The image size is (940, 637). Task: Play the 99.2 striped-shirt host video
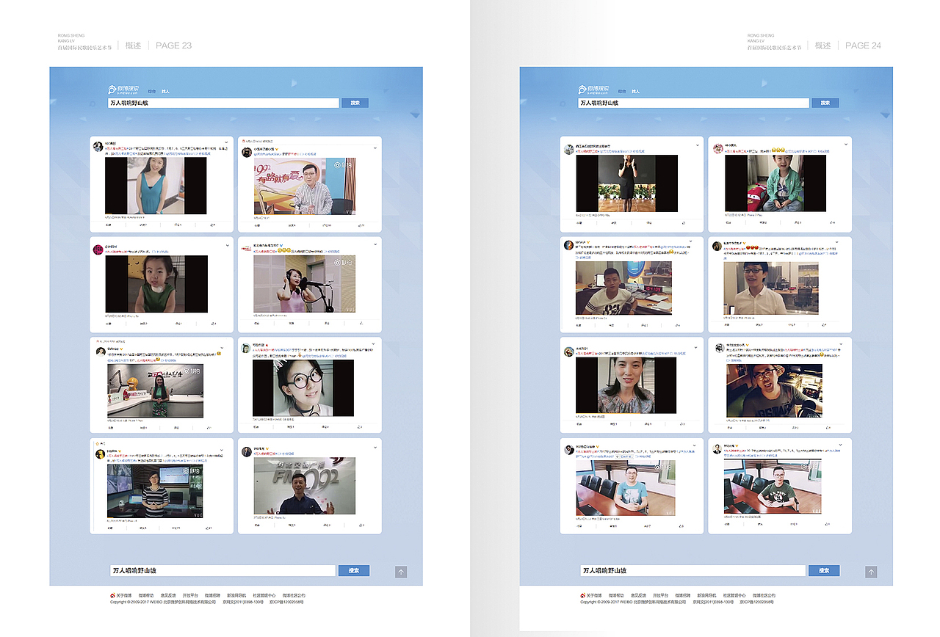(305, 186)
